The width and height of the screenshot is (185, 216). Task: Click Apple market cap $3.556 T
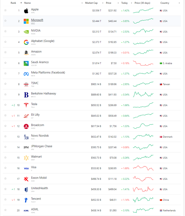pos(97,10)
